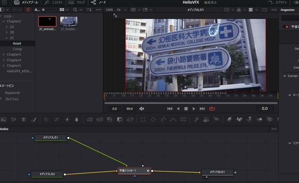The image size is (299, 183).
Task: Collapse the 2C bin
Action: coord(7,38)
